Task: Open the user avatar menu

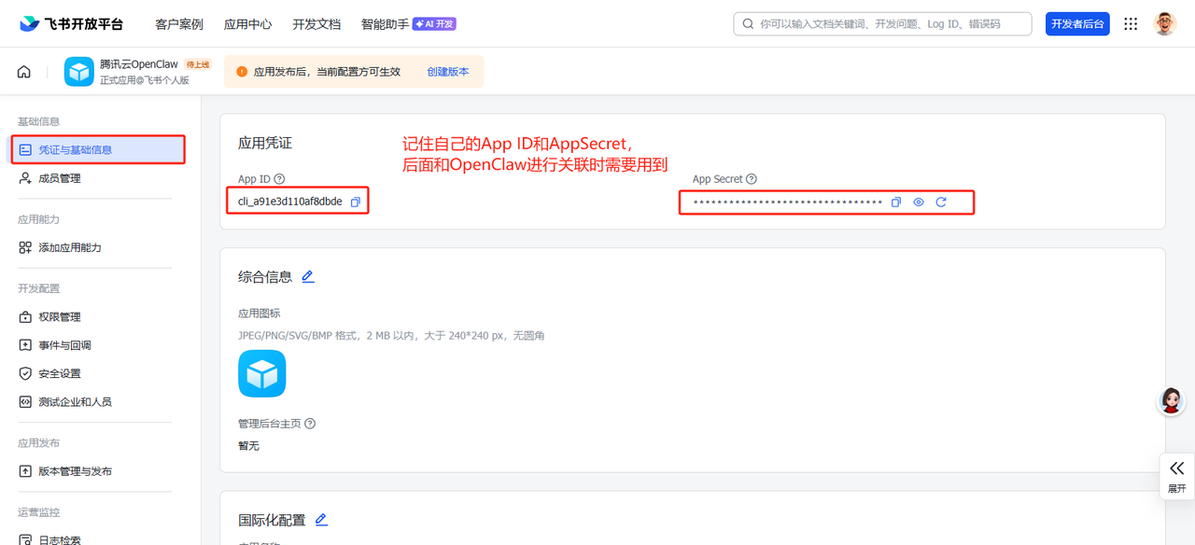Action: (x=1164, y=24)
